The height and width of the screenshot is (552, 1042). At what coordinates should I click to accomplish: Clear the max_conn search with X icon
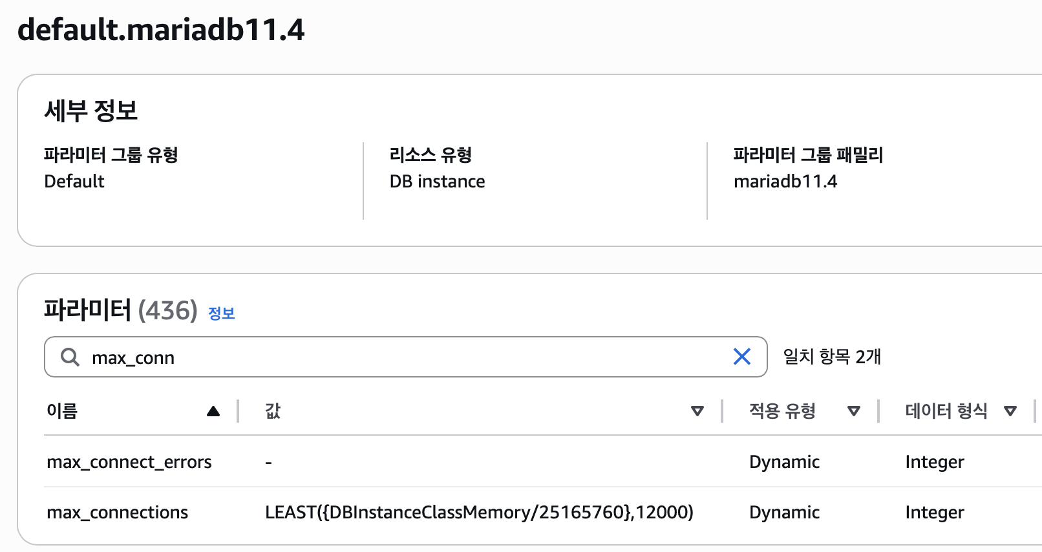click(742, 356)
